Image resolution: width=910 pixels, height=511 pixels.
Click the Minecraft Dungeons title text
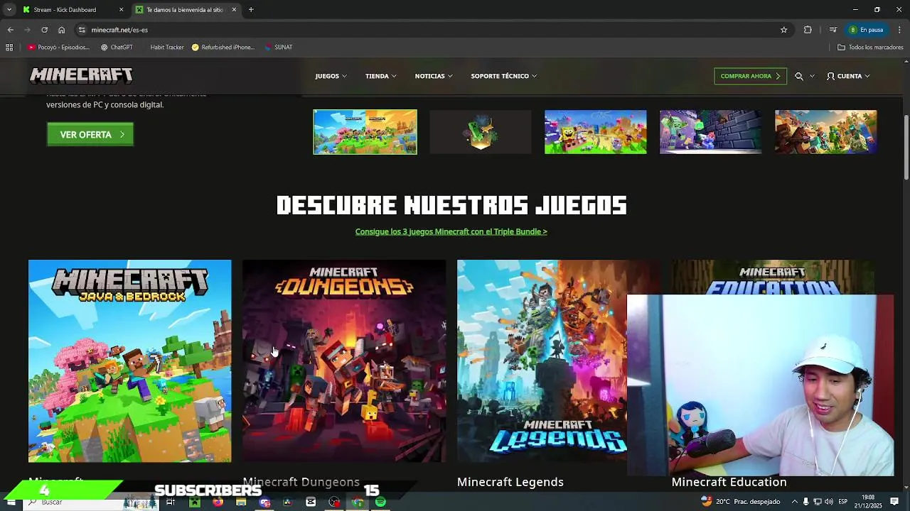301,482
